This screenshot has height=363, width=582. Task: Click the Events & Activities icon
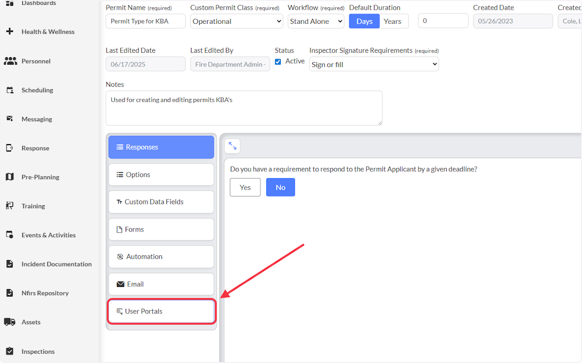pos(9,235)
